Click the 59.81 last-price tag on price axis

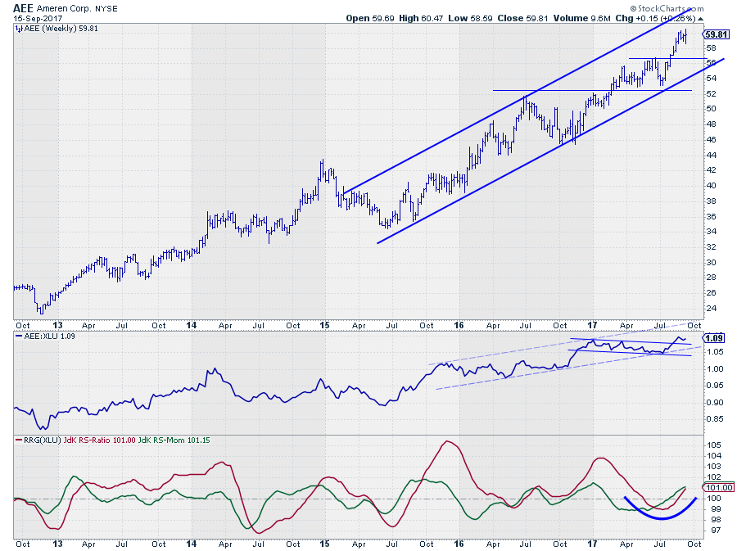(717, 34)
